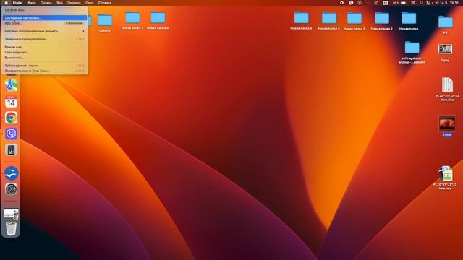Choose "Выключить…" menu entry

pos(44,58)
